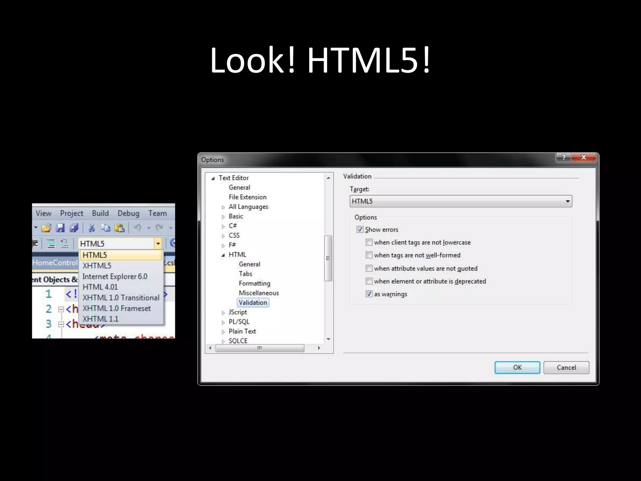Click the tree scroll down arrow
The image size is (641, 481).
pyautogui.click(x=328, y=339)
